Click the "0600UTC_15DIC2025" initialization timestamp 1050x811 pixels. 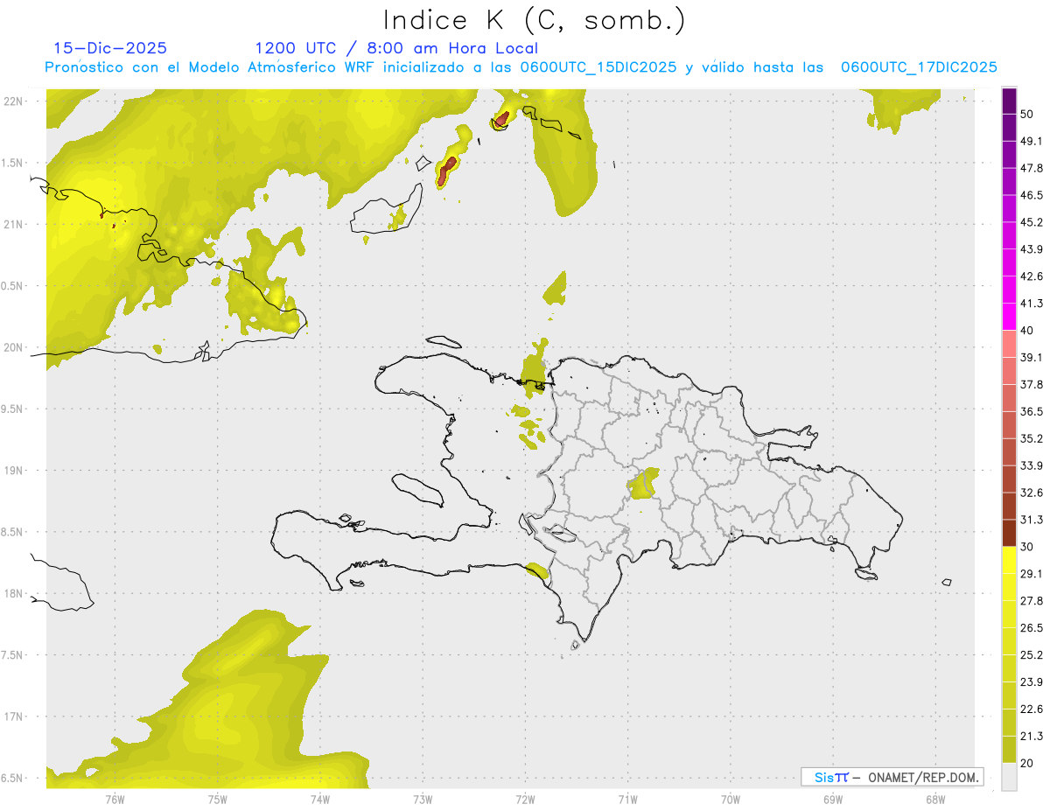[x=598, y=67]
